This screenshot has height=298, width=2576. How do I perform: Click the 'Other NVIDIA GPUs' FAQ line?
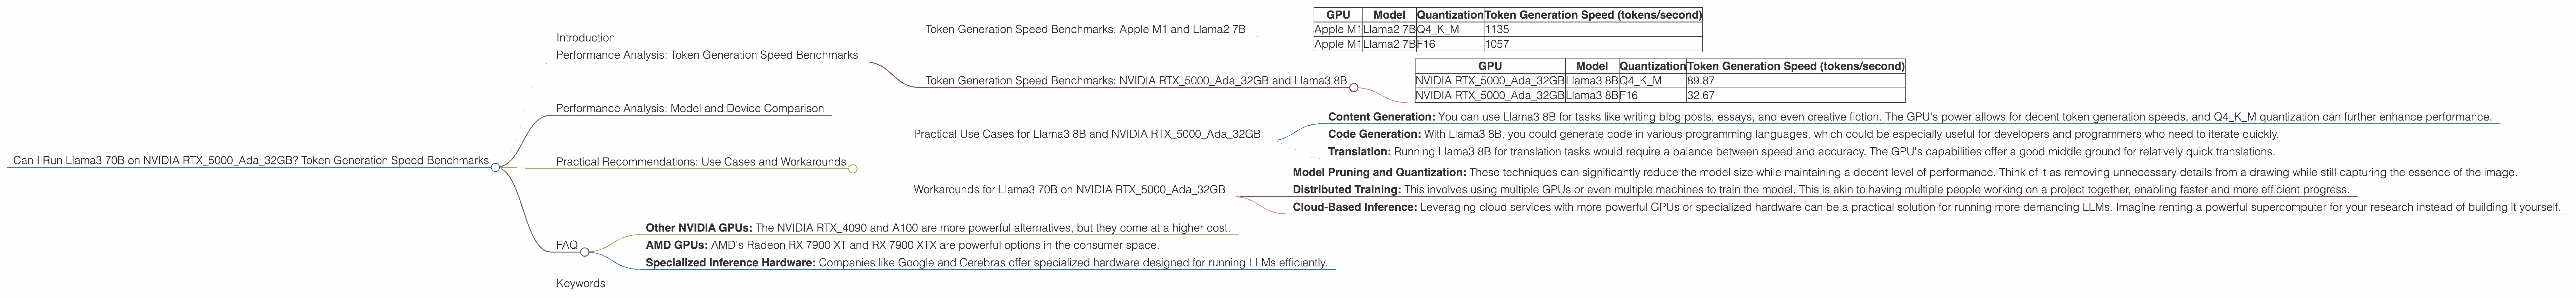point(938,228)
